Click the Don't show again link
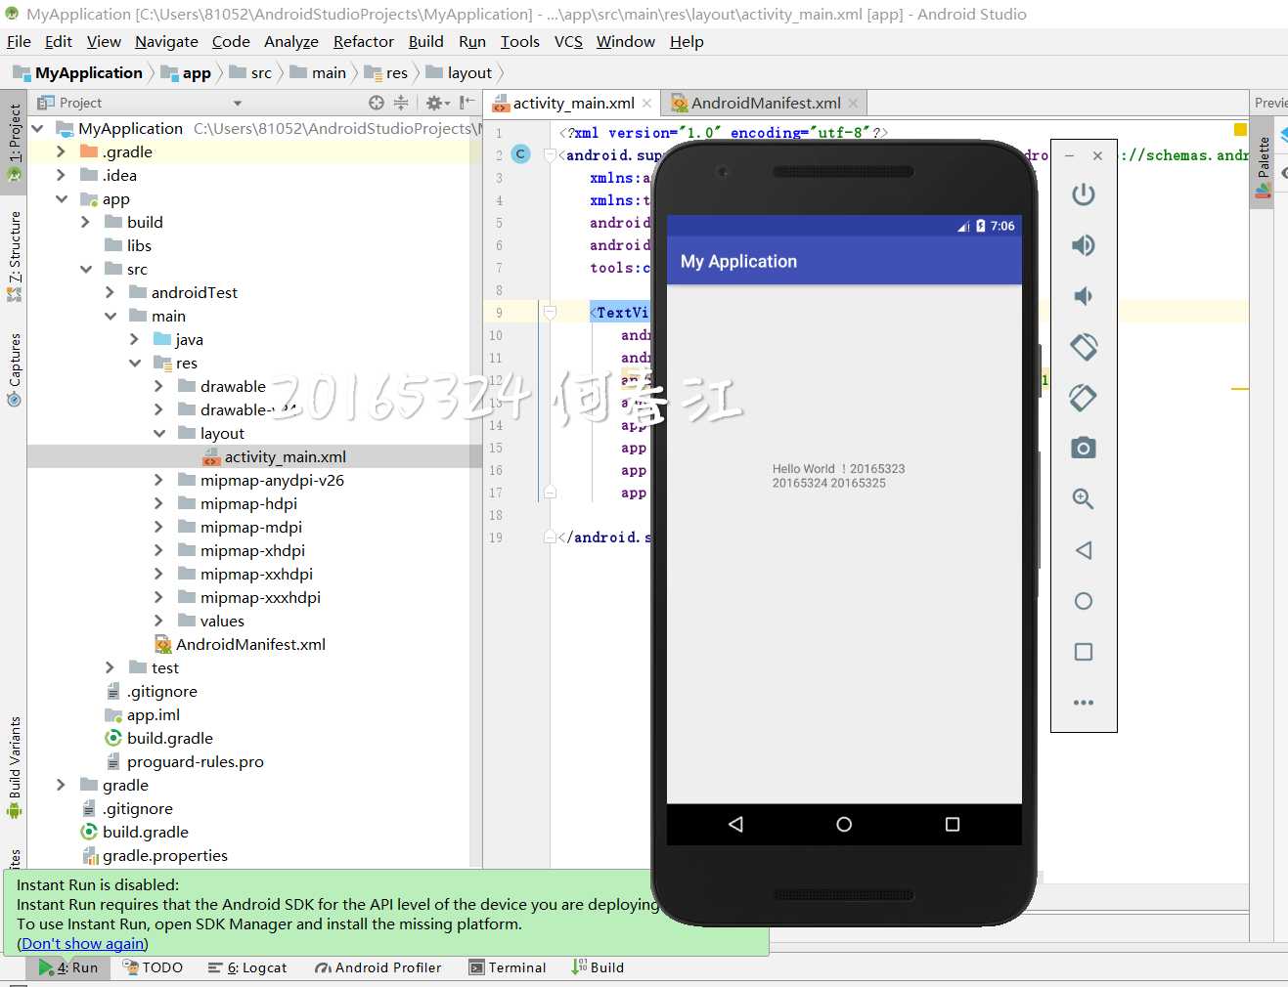1288x987 pixels. (x=83, y=944)
